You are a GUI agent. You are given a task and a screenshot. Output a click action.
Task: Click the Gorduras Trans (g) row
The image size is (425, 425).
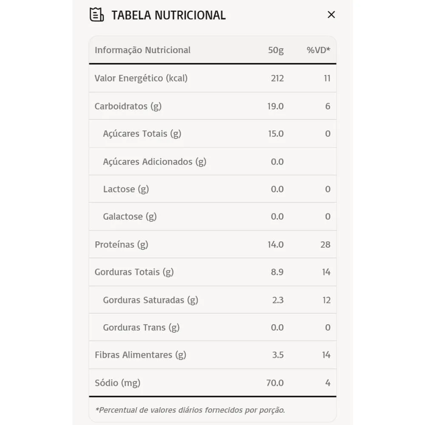[141, 328]
